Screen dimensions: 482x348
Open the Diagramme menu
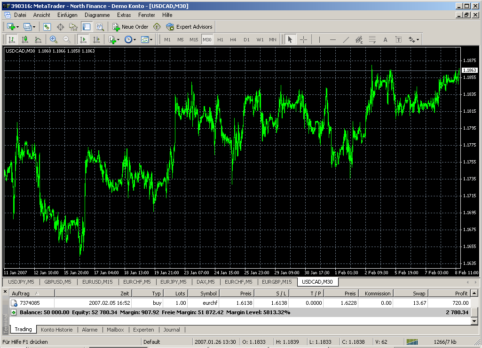coord(97,15)
